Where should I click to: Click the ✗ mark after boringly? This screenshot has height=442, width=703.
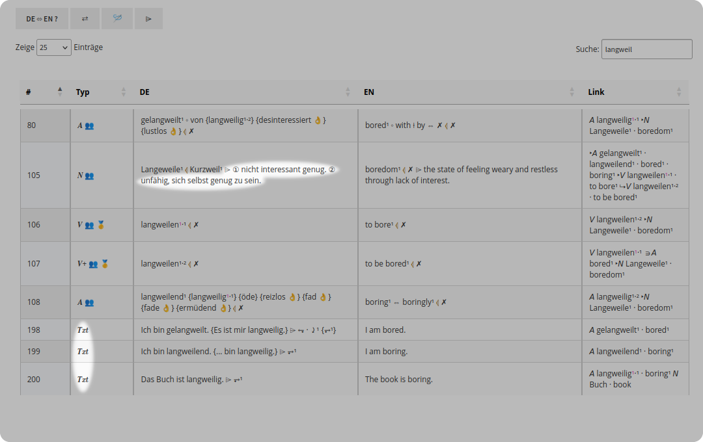coord(444,302)
